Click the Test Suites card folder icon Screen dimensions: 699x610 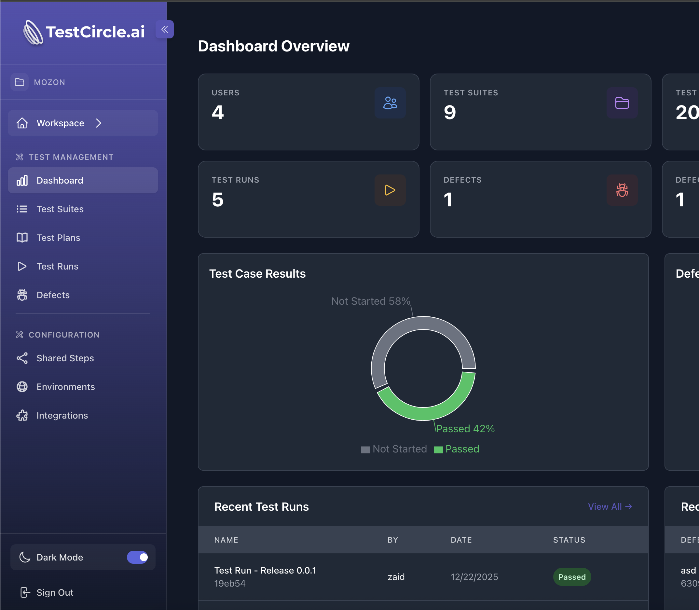point(622,103)
